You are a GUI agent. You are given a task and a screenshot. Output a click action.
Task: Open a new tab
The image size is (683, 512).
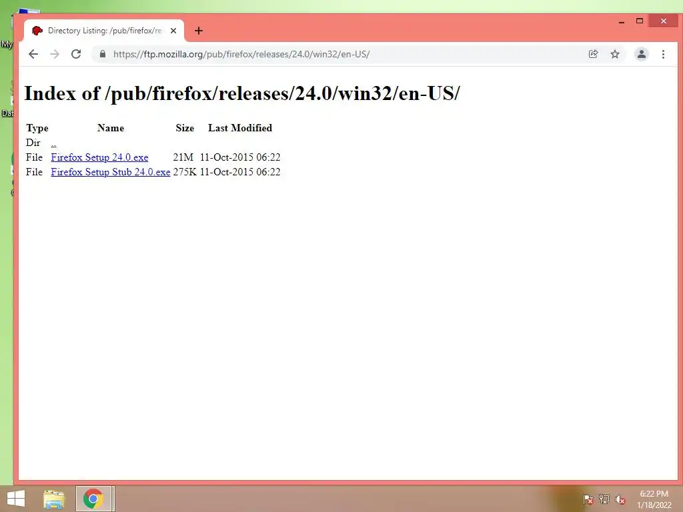(x=199, y=31)
